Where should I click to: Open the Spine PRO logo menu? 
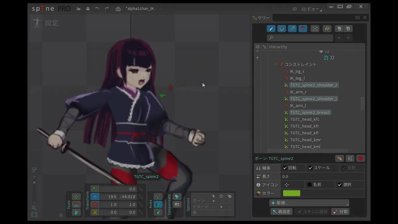[51, 9]
